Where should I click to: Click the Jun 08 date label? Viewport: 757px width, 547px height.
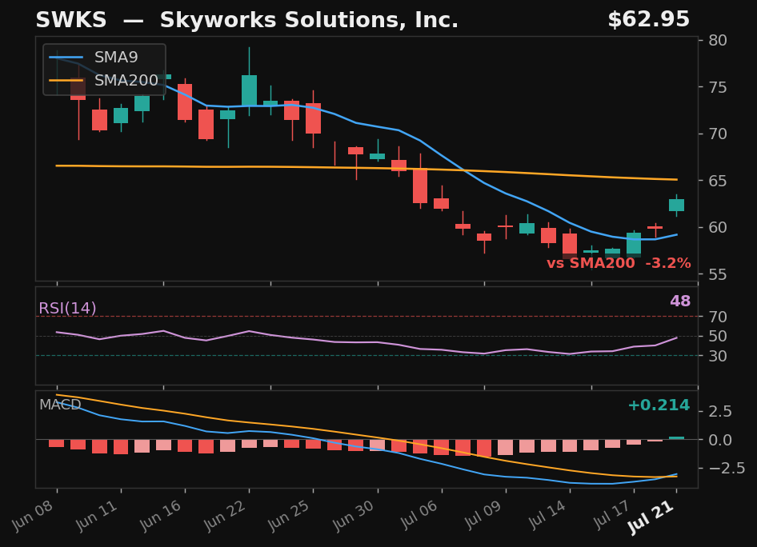(x=33, y=516)
